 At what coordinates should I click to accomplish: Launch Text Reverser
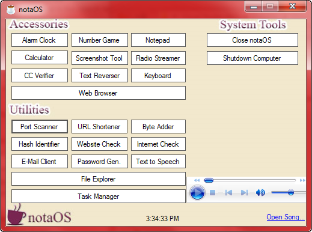tap(100, 76)
